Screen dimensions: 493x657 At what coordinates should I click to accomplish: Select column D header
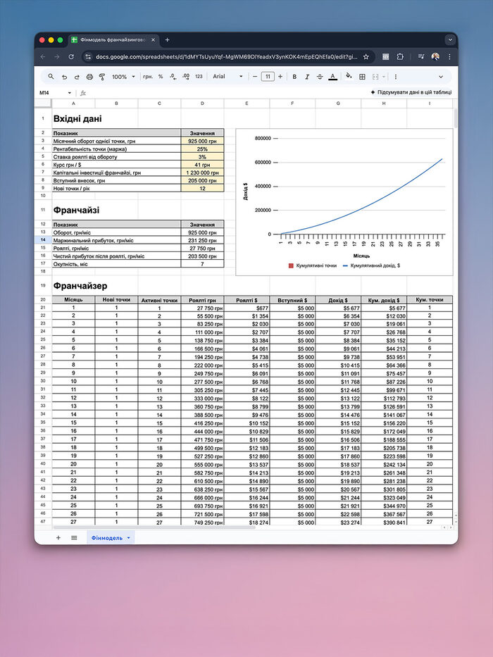(203, 103)
